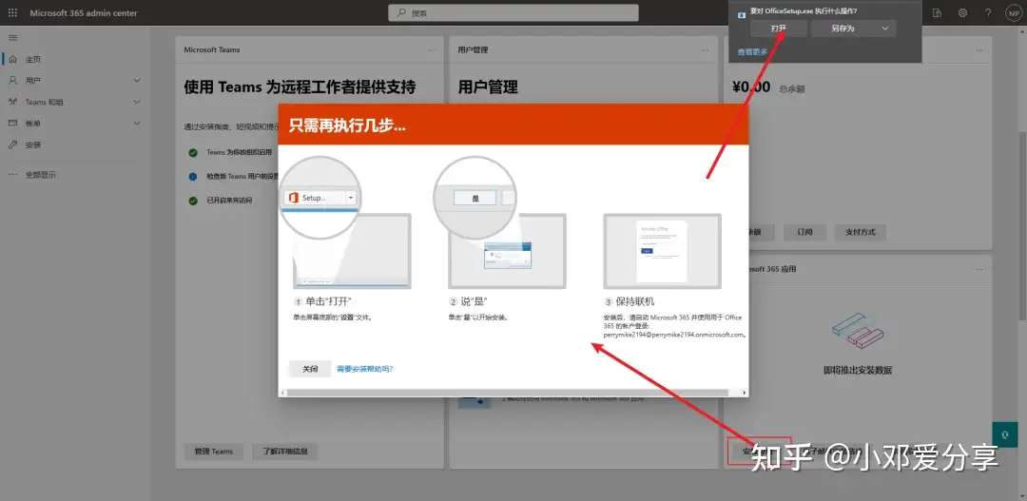
Task: Click the ellipsis beside 全部显示
Action: 13,175
